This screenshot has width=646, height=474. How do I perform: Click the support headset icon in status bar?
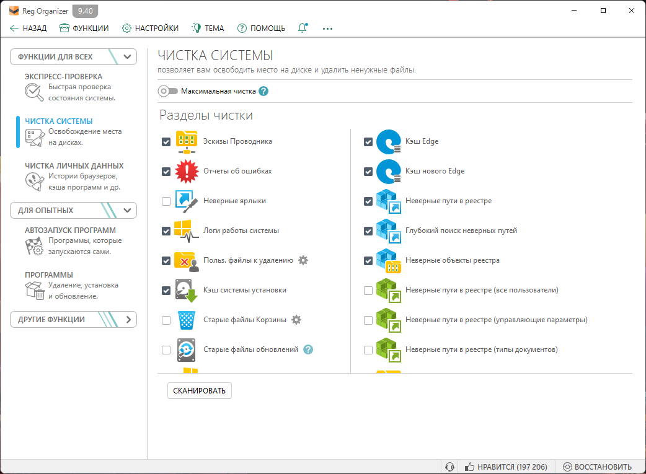450,467
